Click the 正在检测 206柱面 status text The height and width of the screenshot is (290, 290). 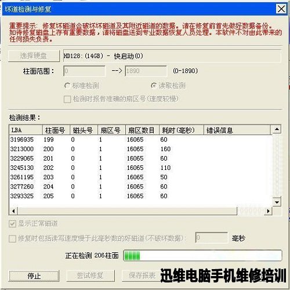(x=92, y=256)
